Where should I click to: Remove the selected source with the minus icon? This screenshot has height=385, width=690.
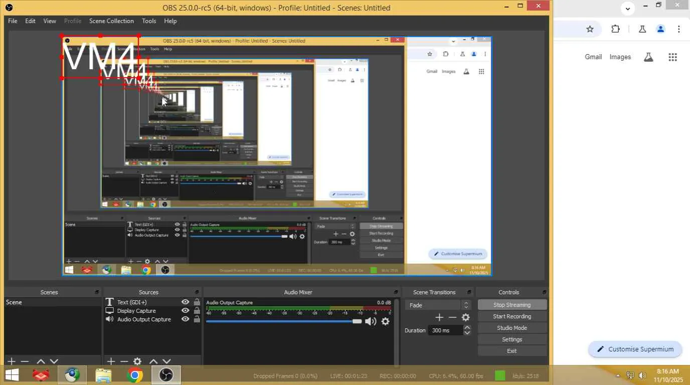124,361
